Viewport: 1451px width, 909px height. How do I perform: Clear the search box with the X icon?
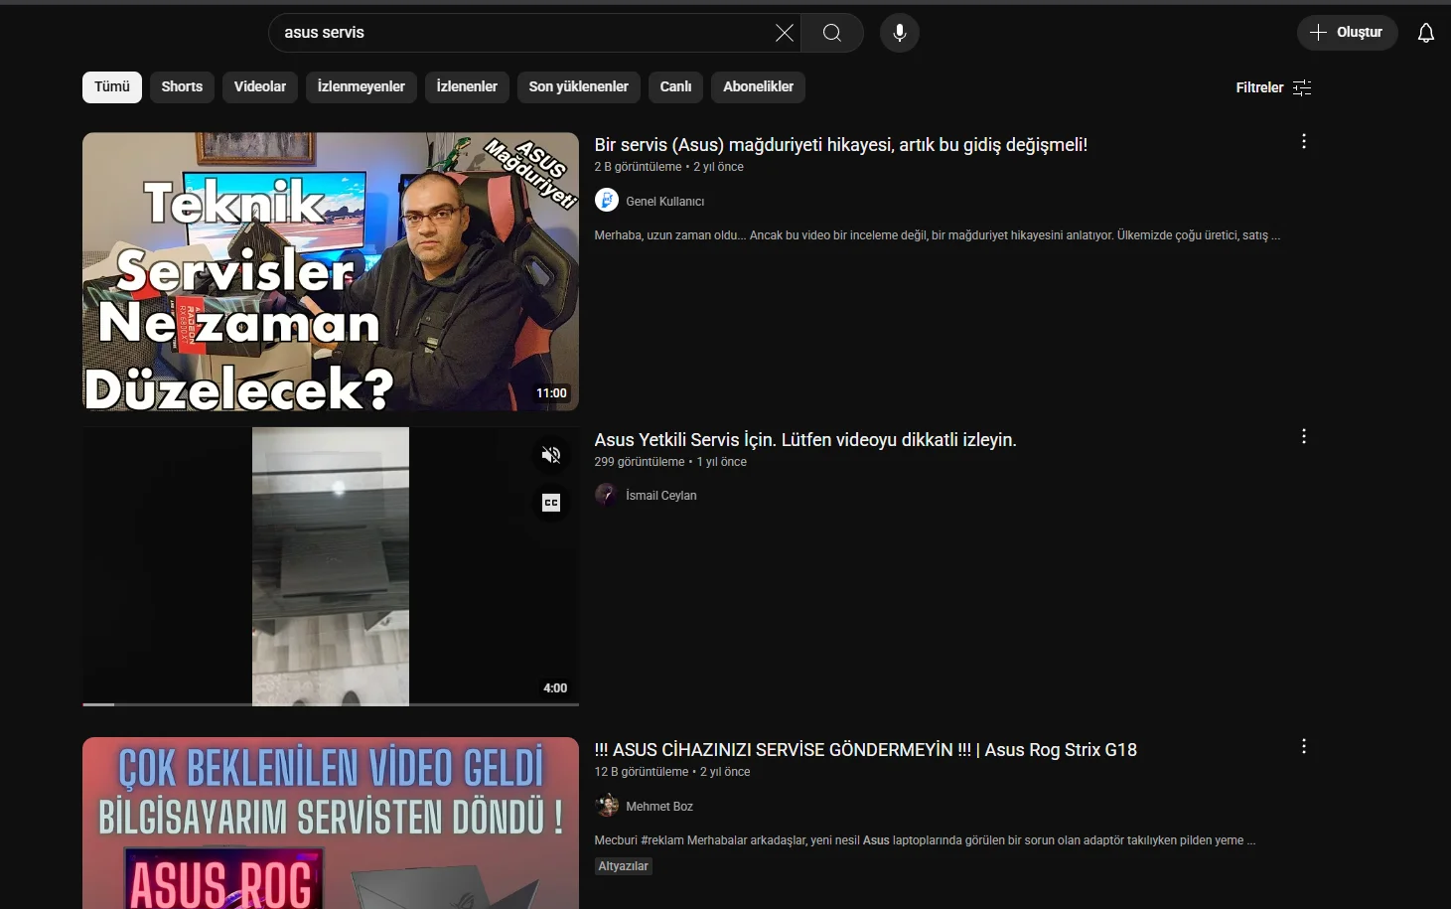pyautogui.click(x=785, y=33)
